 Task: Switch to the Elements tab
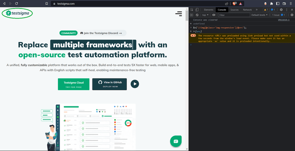[x=208, y=10]
